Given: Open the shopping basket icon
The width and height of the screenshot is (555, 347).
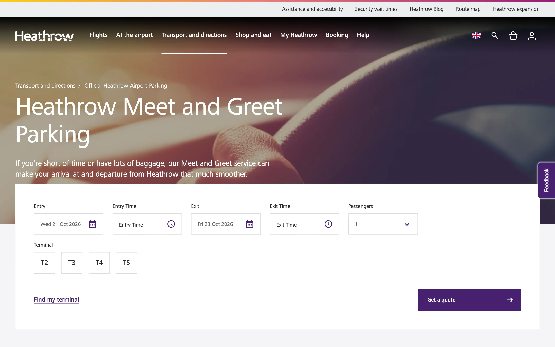Looking at the screenshot, I should (513, 35).
